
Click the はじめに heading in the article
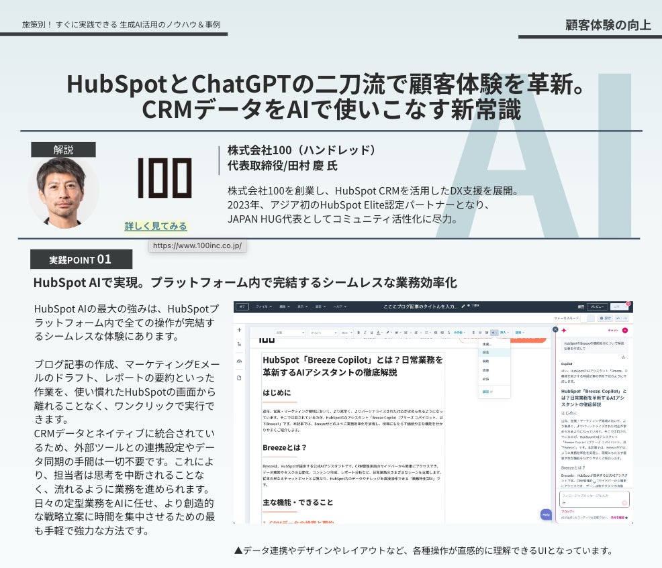(x=277, y=392)
